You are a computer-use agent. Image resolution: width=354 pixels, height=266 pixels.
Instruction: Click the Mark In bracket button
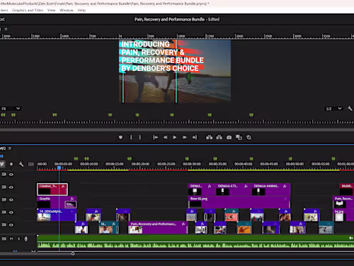pos(131,138)
